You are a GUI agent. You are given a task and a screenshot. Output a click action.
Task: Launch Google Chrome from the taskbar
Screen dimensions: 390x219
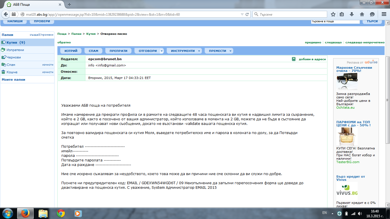61,213
